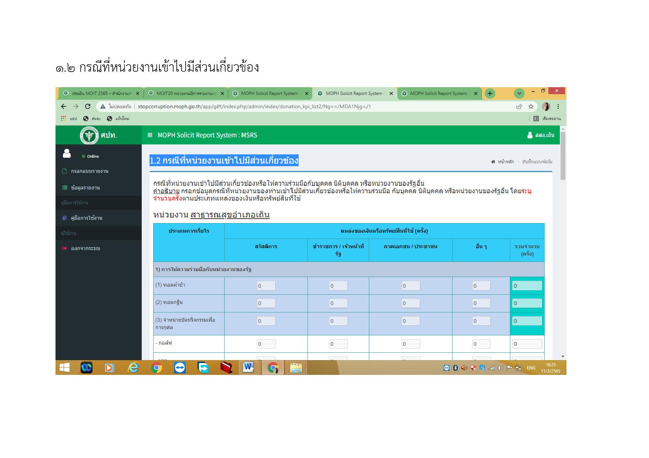649x458 pixels.
Task: Open the tab search dropdown arrow
Action: [519, 93]
